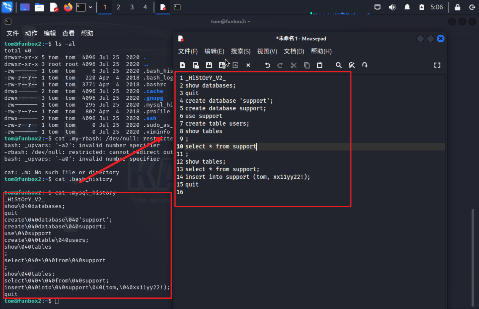Click the Reload document toolbar icon
Image resolution: width=479 pixels, height=309 pixels.
tap(235, 65)
